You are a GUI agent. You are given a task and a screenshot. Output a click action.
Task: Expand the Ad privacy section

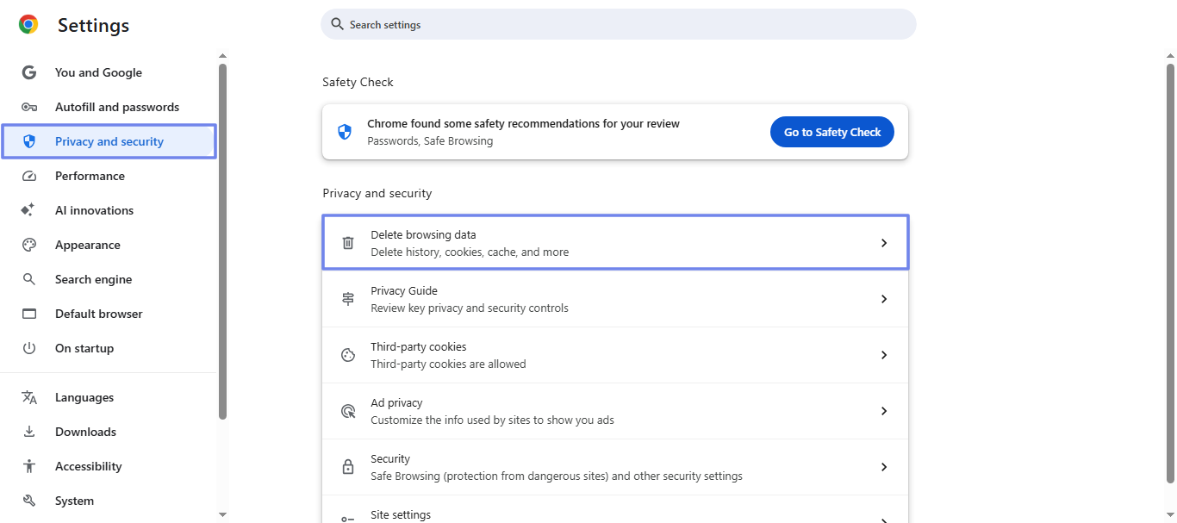click(x=884, y=410)
